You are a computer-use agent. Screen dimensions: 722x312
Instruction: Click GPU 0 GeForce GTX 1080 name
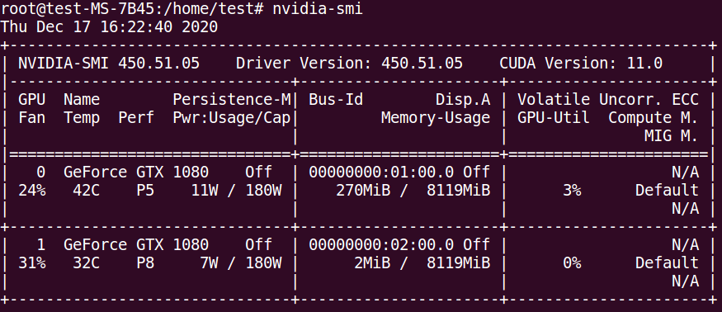(136, 173)
